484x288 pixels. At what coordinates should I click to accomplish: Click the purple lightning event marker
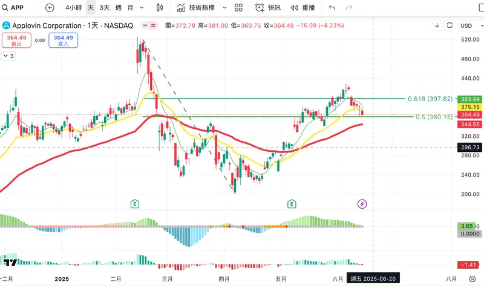(x=362, y=204)
